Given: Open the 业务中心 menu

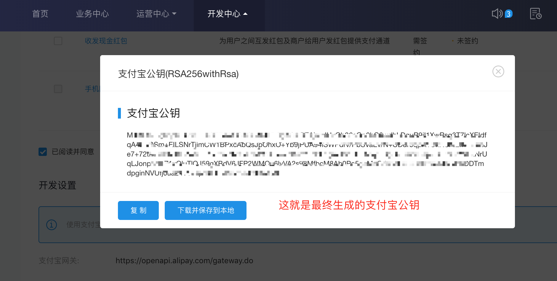Looking at the screenshot, I should (x=92, y=14).
